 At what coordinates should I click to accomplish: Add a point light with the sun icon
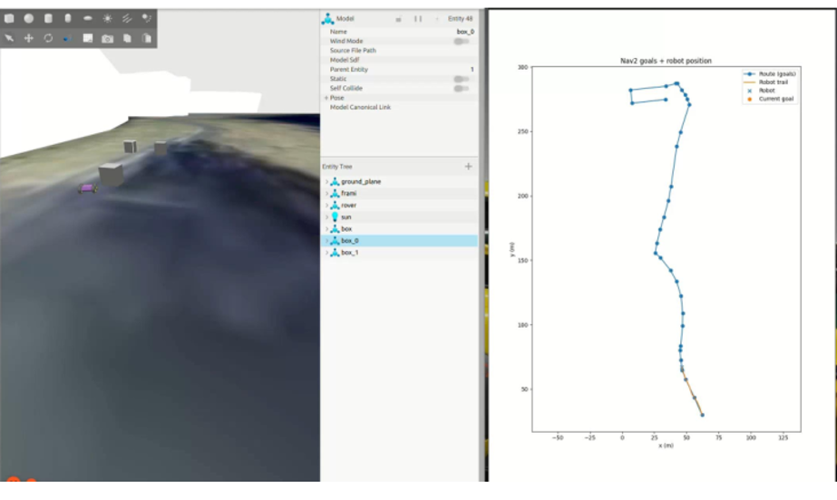click(x=107, y=18)
